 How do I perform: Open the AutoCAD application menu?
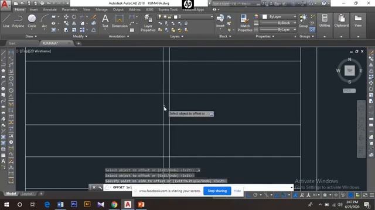(x=5, y=5)
